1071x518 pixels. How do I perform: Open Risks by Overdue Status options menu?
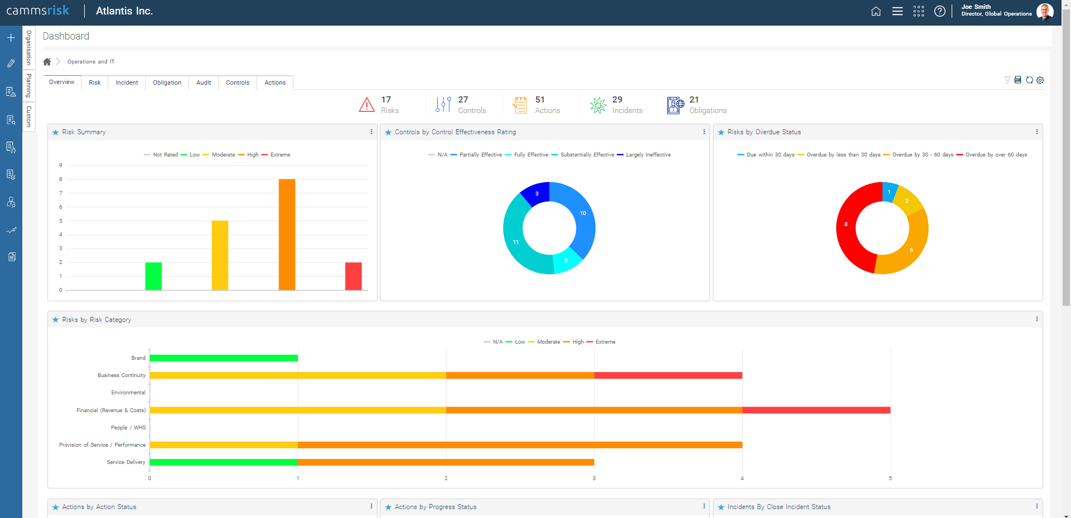(x=1037, y=132)
